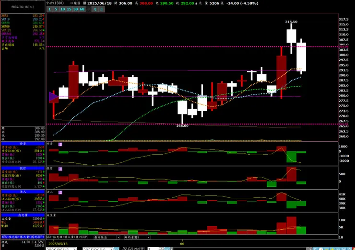This screenshot has width=355, height=250.
Task: Click the KEN strategy label below the volume chart
Action: tap(68, 237)
